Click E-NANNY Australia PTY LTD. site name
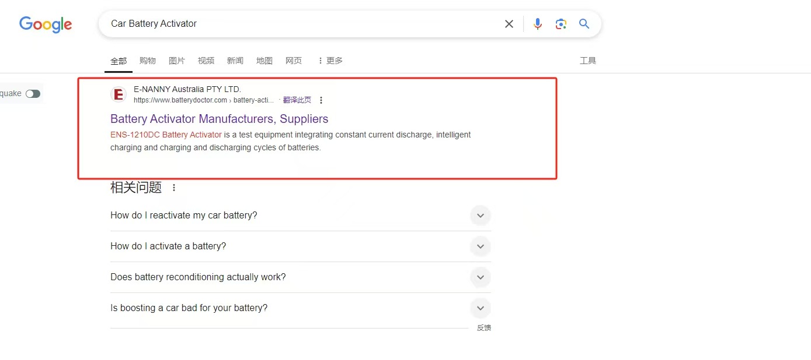Image resolution: width=811 pixels, height=360 pixels. pyautogui.click(x=187, y=89)
